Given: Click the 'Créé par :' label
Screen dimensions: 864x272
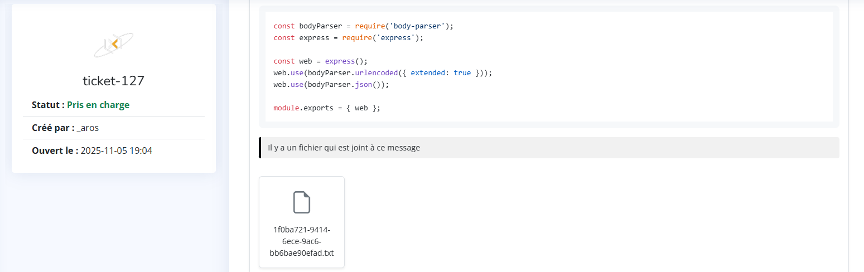Looking at the screenshot, I should [x=53, y=128].
